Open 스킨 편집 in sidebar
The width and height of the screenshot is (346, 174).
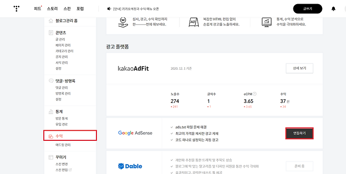pos(61,170)
